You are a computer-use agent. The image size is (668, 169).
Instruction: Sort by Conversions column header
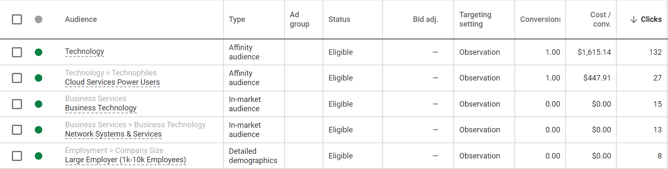pos(540,19)
